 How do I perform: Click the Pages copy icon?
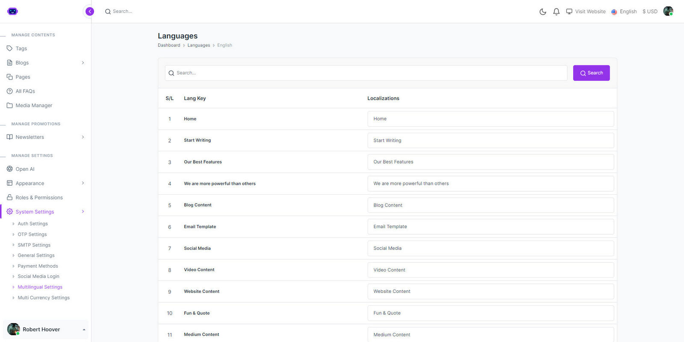point(10,77)
